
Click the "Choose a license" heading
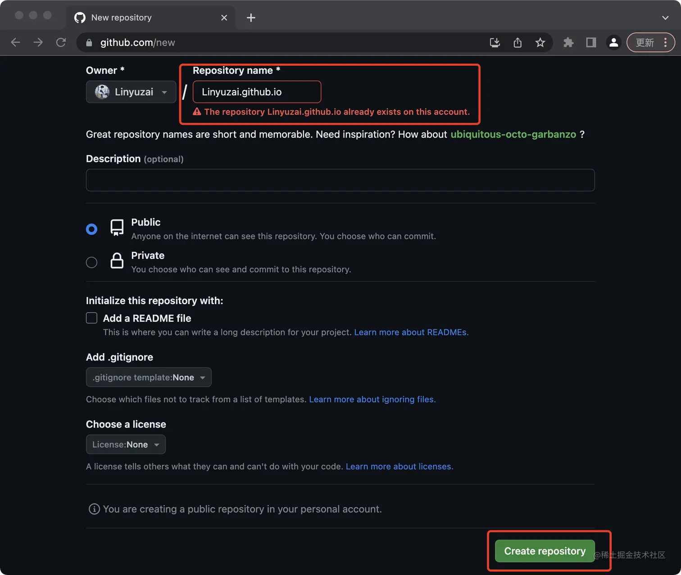126,424
